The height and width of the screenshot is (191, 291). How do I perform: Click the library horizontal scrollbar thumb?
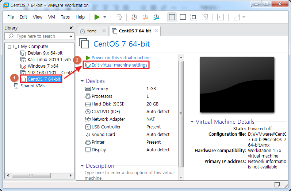coord(31,175)
